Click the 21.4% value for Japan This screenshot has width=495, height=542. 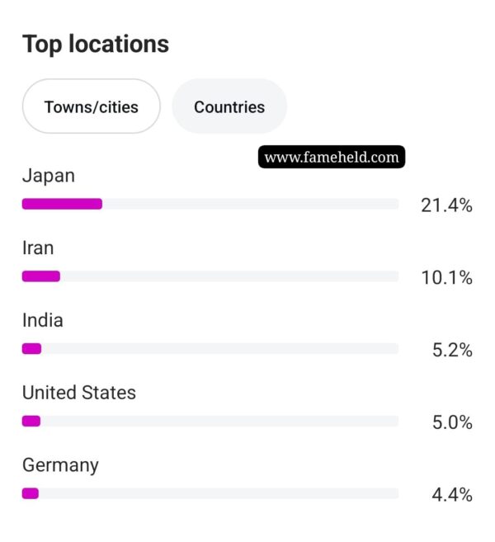click(x=446, y=205)
